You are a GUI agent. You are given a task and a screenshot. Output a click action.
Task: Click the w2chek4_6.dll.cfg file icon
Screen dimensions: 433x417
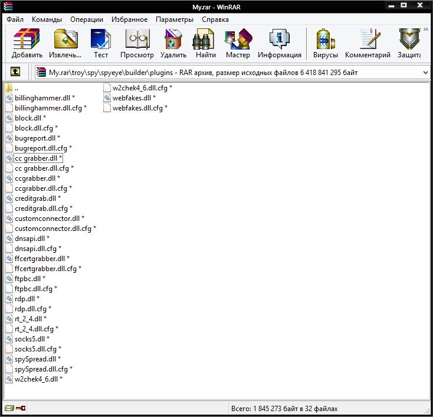pos(107,87)
